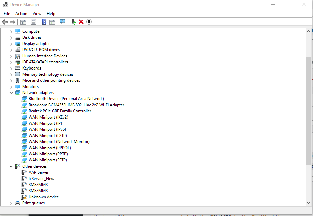The height and width of the screenshot is (216, 313).
Task: Click the Human Interface Devices icon
Action: point(18,56)
